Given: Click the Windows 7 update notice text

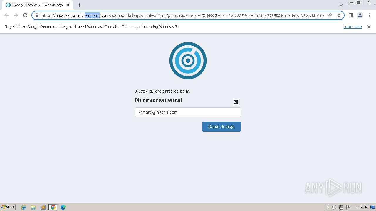Looking at the screenshot, I should (x=91, y=27).
